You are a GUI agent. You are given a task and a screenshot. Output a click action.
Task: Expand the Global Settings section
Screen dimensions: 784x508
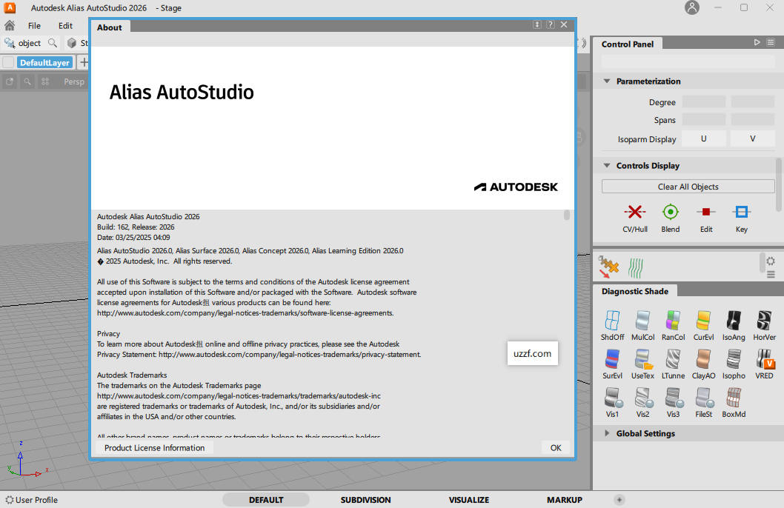[606, 433]
